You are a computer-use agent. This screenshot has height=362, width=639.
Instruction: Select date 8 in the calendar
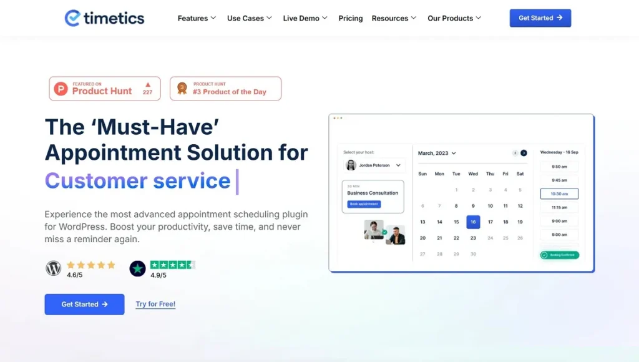tap(456, 206)
